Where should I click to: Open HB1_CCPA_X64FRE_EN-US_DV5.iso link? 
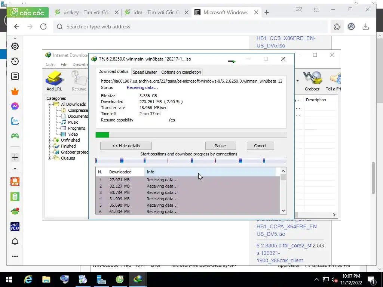pos(288,230)
